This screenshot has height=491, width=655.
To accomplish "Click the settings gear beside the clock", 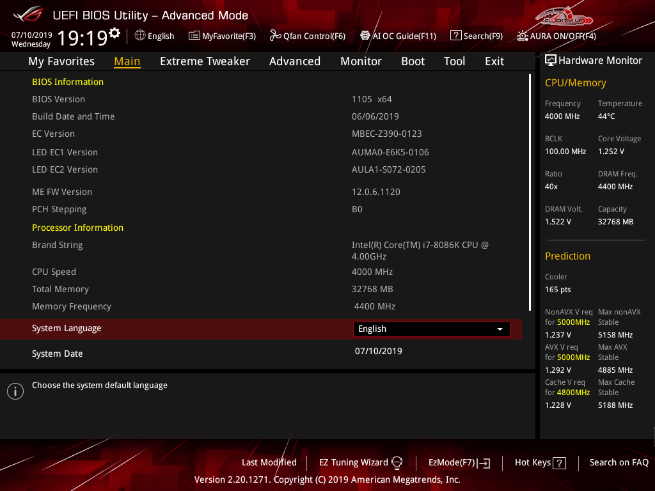I will click(x=114, y=33).
